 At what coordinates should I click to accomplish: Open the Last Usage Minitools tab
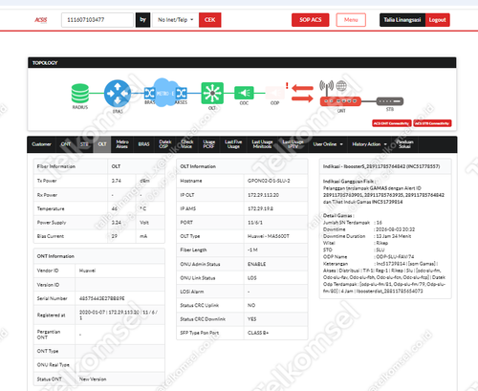262,144
